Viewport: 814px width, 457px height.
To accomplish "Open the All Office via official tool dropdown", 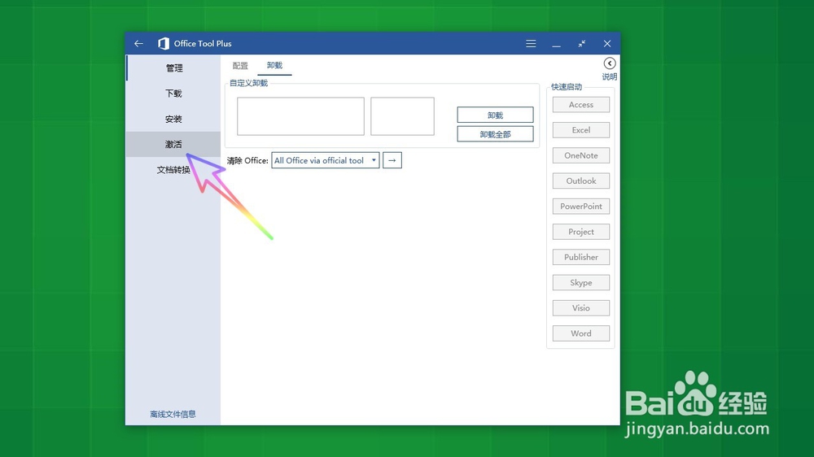I will tap(325, 160).
